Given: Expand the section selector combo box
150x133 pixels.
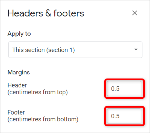Looking at the screenshot, I should (75, 50).
